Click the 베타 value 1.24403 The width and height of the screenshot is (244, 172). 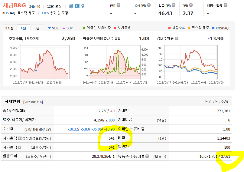coord(223,138)
